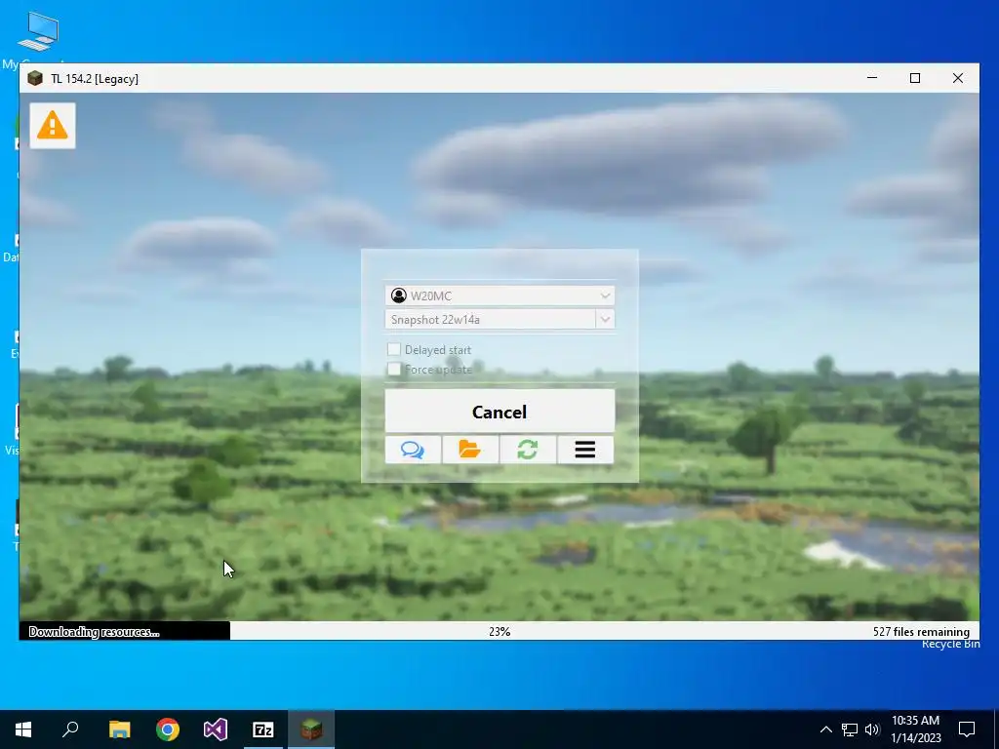The height and width of the screenshot is (749, 999).
Task: Click the 10:35 AM clock in the tray
Action: click(915, 721)
